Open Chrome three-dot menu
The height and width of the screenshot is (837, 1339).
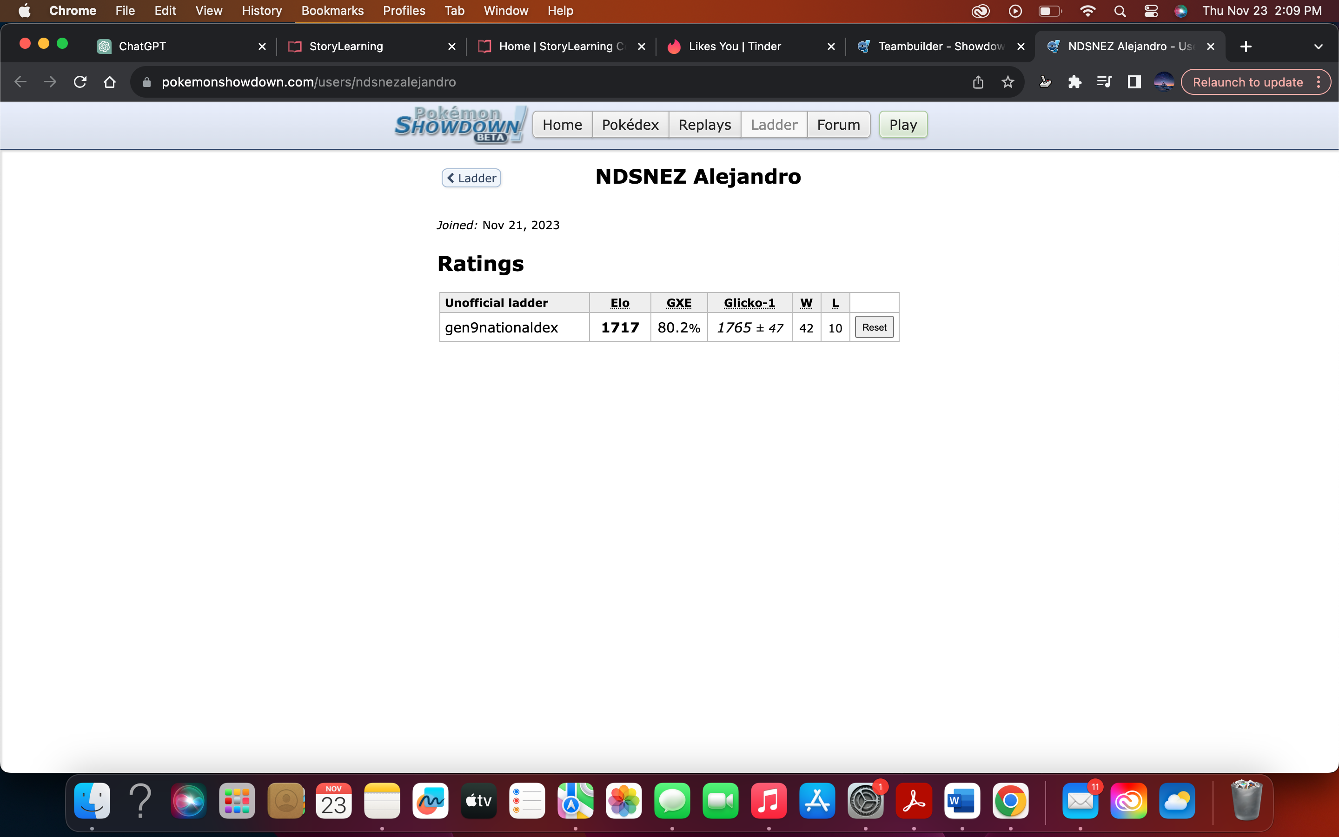click(x=1319, y=82)
